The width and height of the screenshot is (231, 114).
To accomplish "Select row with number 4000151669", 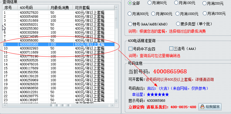I will [59, 20].
